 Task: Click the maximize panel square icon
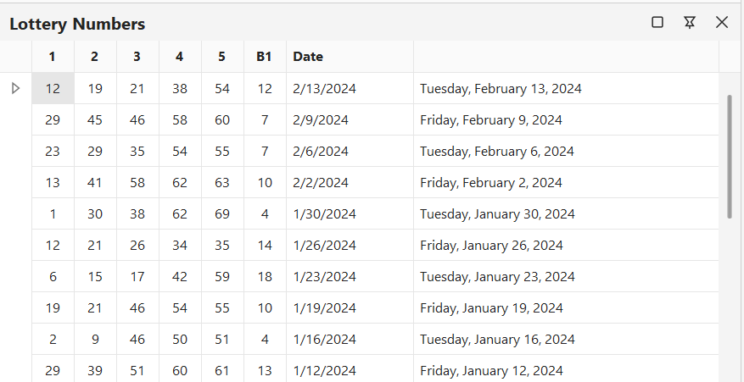657,22
